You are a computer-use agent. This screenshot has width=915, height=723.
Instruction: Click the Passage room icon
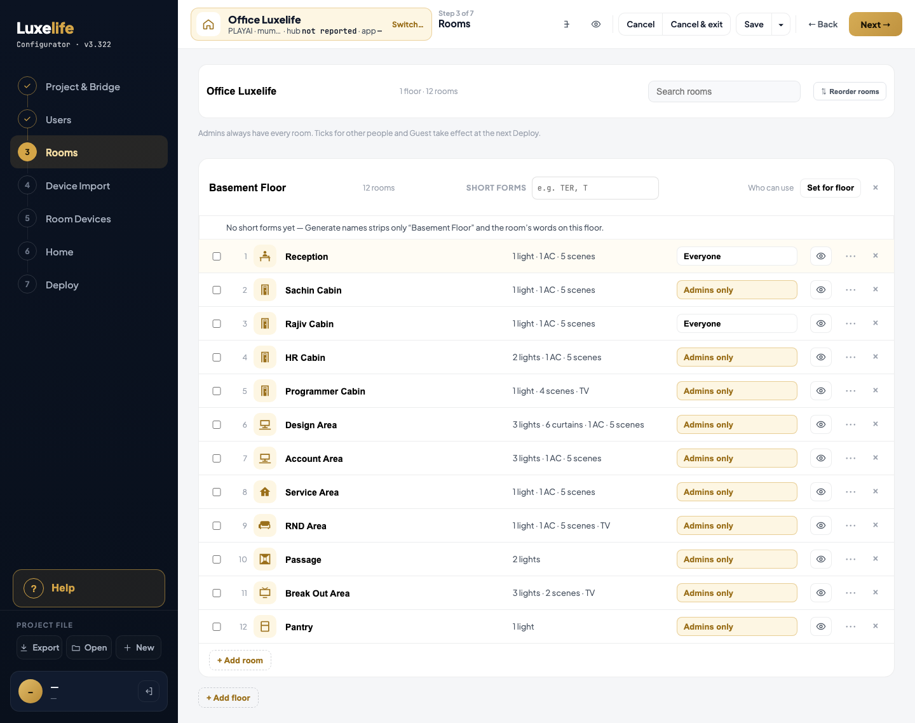tap(265, 559)
